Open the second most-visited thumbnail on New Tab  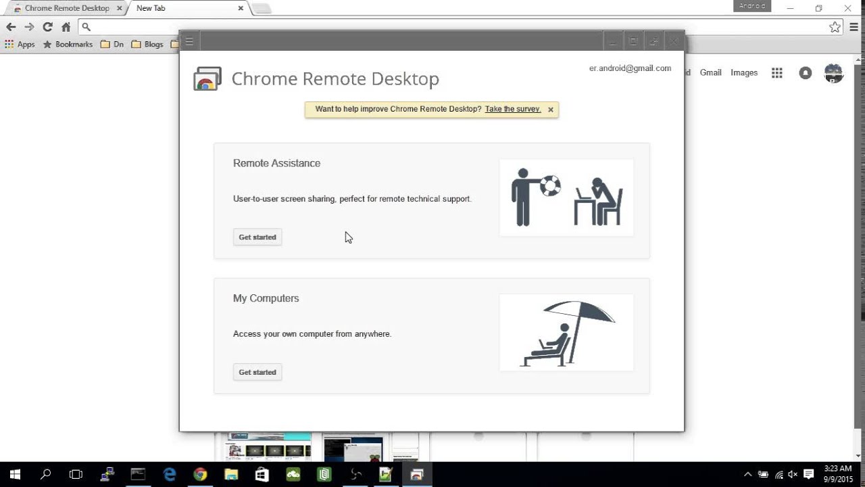[x=370, y=447]
